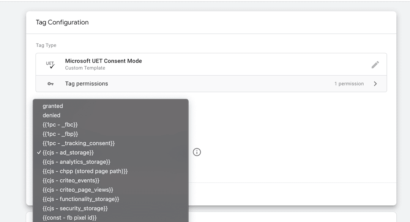This screenshot has height=222, width=410.
Task: Click the Tag Configuration heading area
Action: [62, 22]
